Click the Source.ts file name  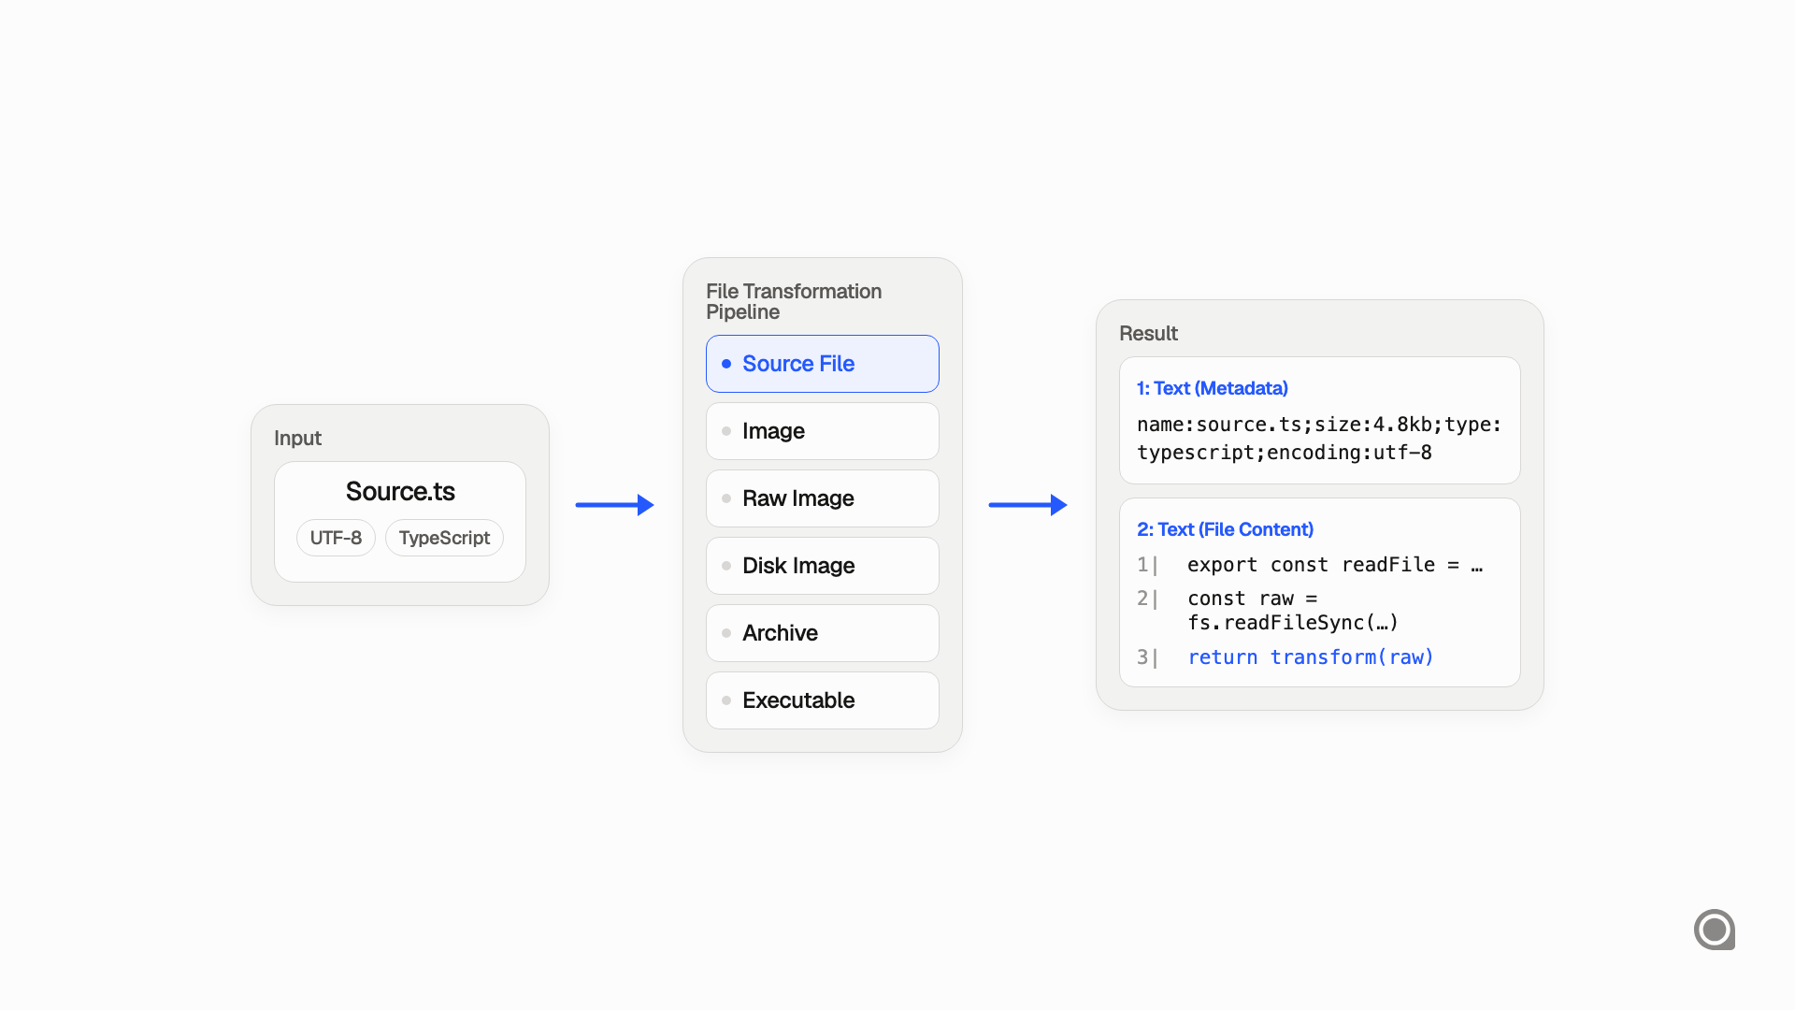click(400, 491)
